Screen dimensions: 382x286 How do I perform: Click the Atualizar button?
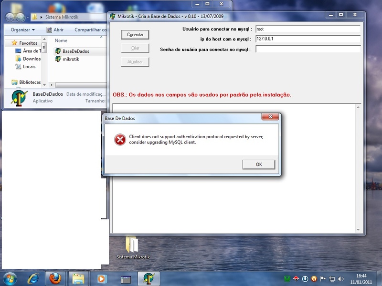[x=135, y=62]
